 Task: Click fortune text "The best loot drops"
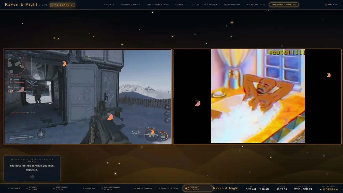click(32, 168)
